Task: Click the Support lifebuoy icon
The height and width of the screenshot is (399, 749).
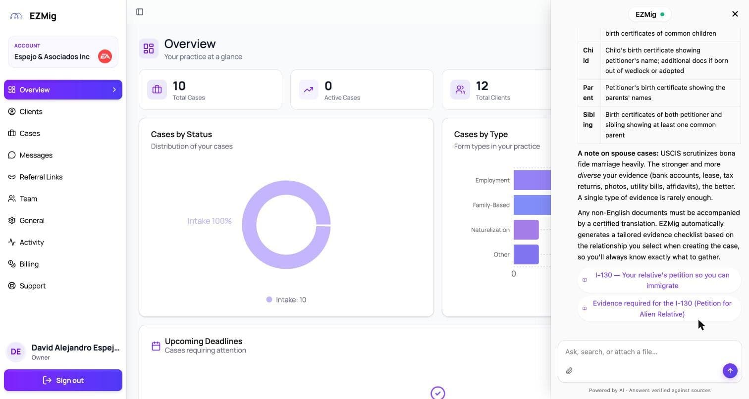Action: coord(12,286)
